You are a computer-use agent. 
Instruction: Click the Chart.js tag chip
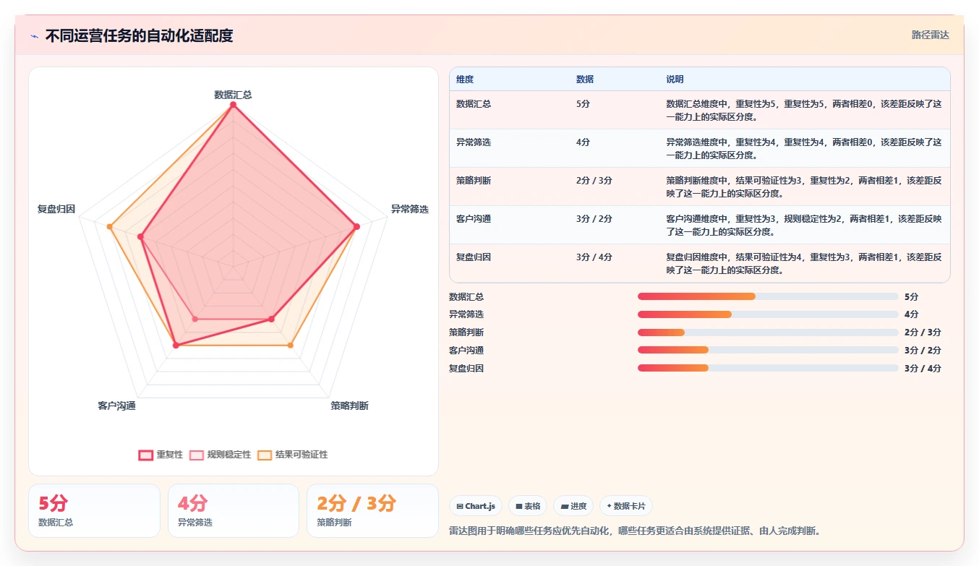point(476,506)
